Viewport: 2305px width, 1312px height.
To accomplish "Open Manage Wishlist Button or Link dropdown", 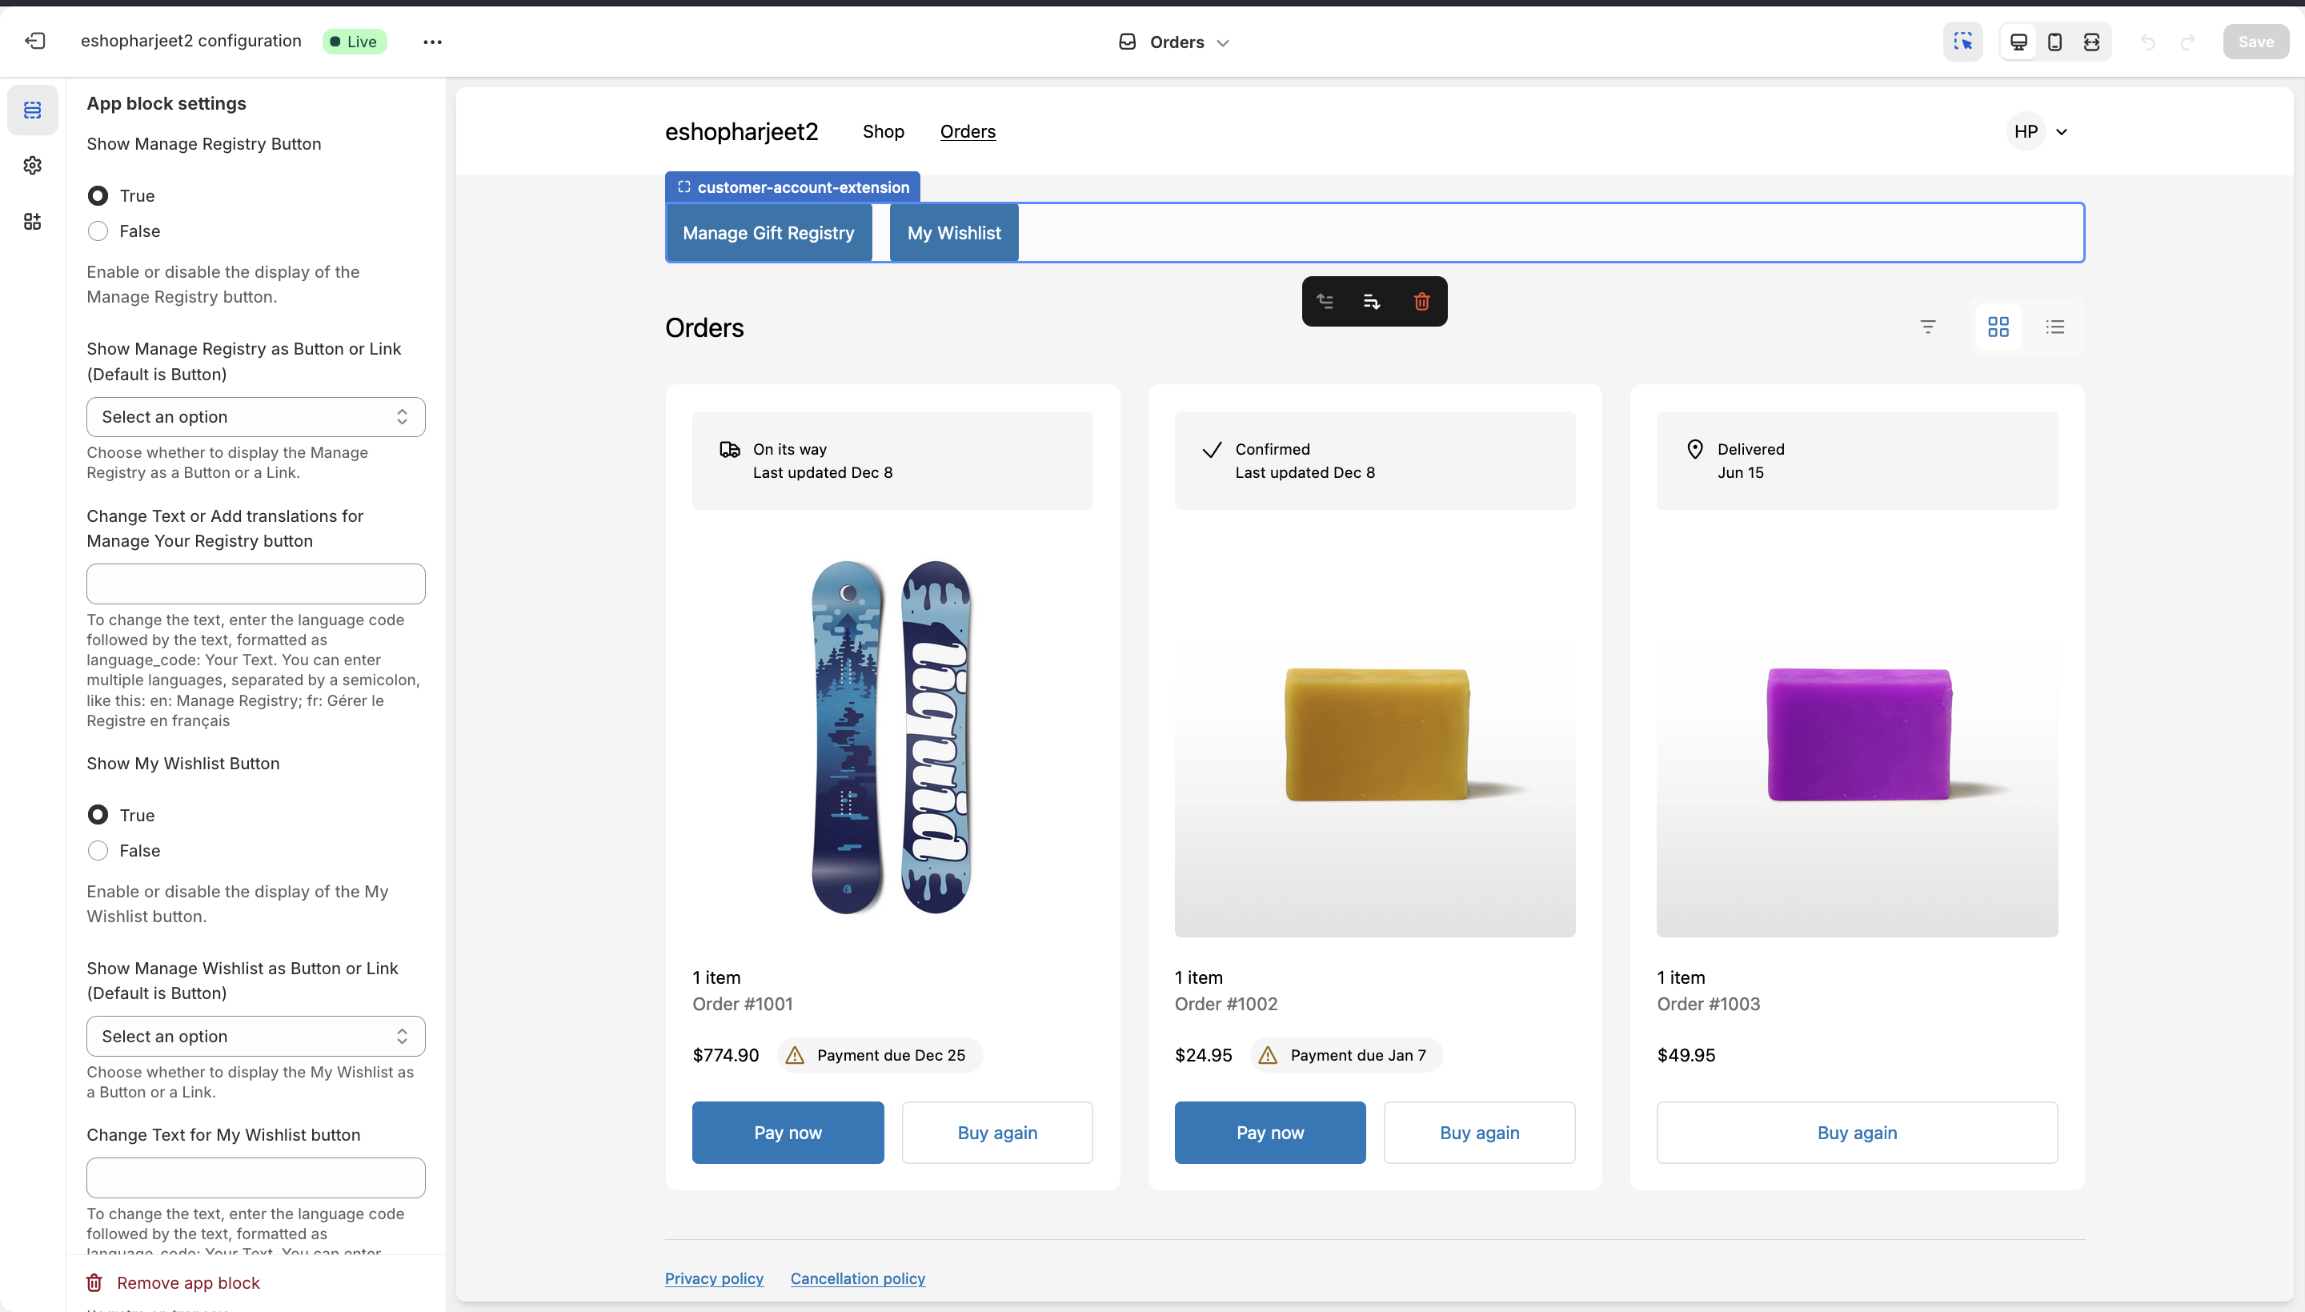I will coord(256,1037).
